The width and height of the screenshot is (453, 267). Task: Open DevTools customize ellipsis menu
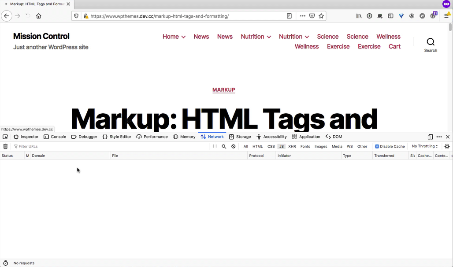(439, 137)
